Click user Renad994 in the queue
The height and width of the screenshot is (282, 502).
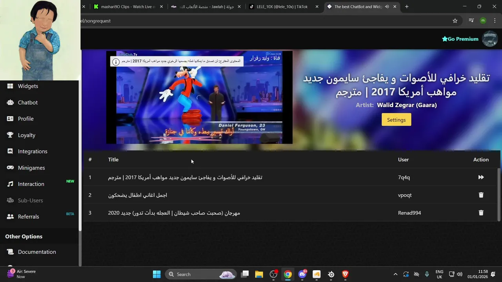pos(409,213)
